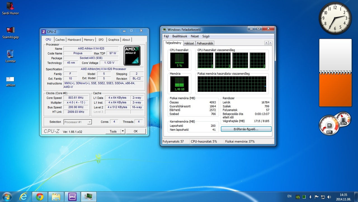The height and width of the screenshot is (202, 358).
Task: Click the analog clock desktop gadget
Action: pyautogui.click(x=335, y=18)
